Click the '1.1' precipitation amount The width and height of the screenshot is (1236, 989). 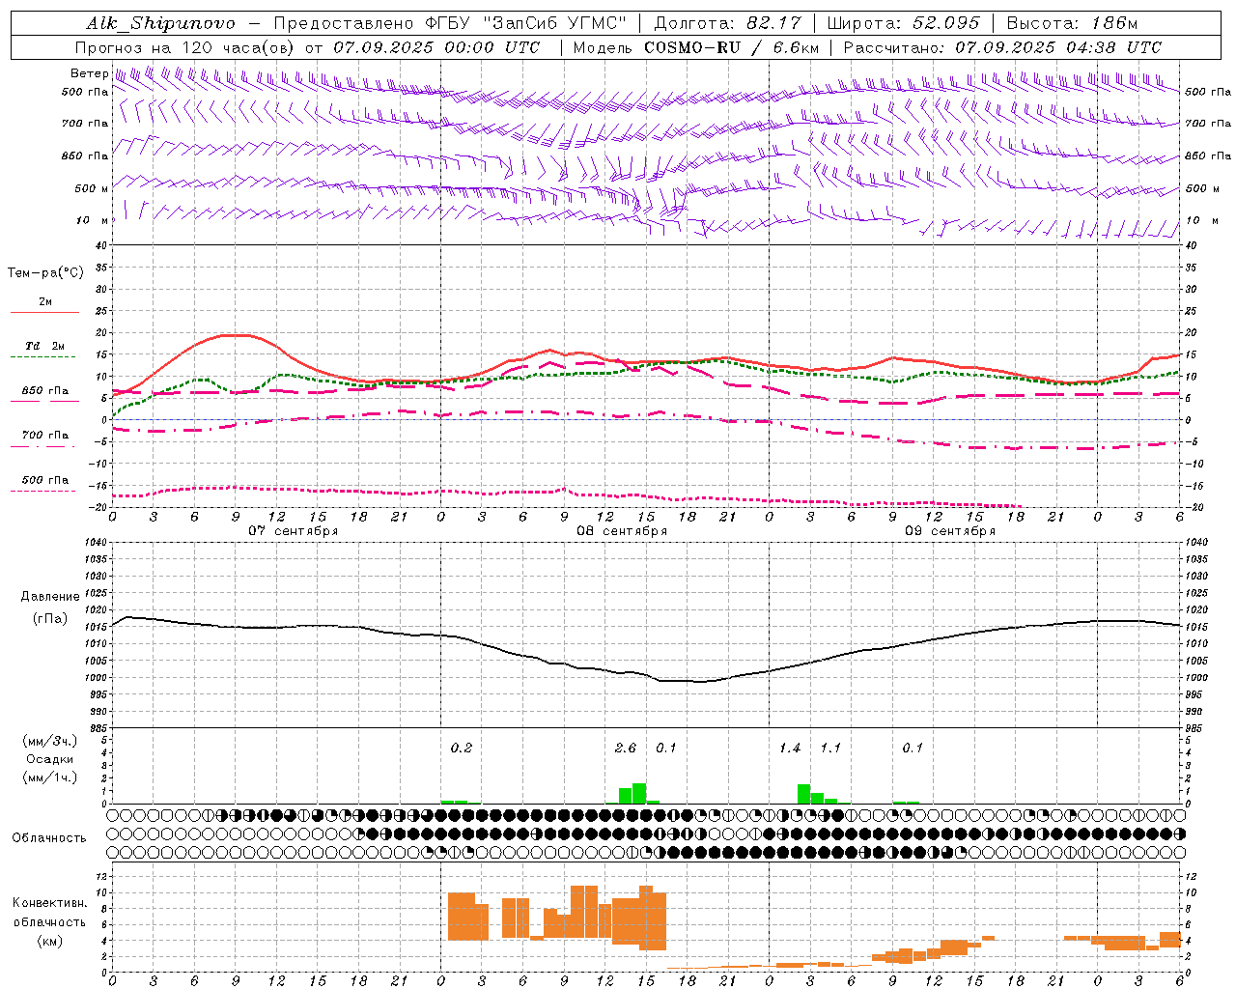click(830, 749)
